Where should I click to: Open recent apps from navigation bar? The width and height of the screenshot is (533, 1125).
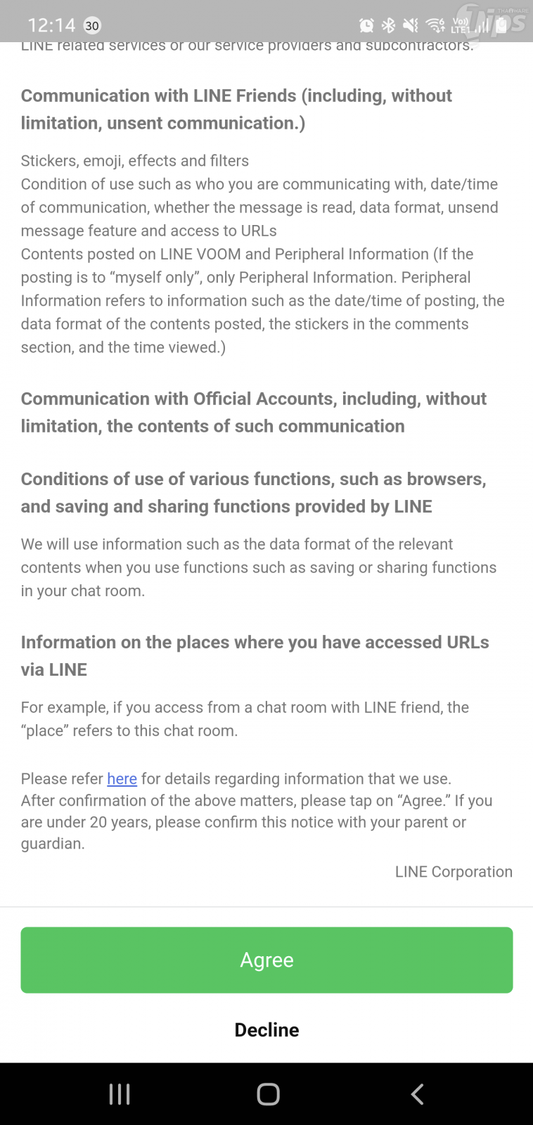pyautogui.click(x=120, y=1094)
